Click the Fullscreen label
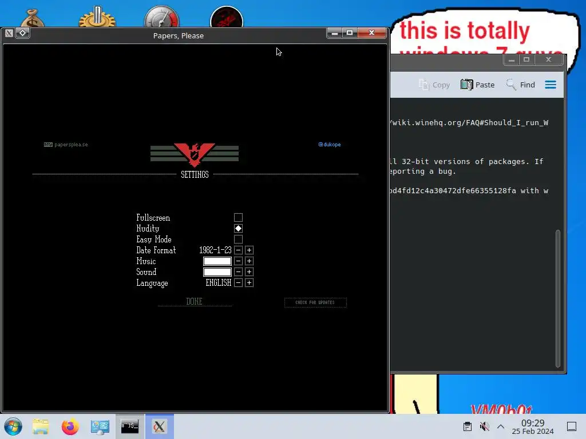The width and height of the screenshot is (586, 439). pos(153,217)
